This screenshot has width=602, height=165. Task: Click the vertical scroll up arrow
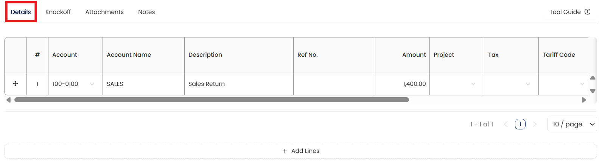point(593,78)
